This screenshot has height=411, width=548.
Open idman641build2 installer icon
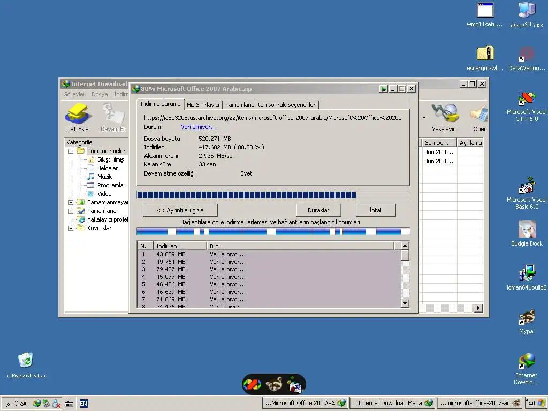coord(527,278)
